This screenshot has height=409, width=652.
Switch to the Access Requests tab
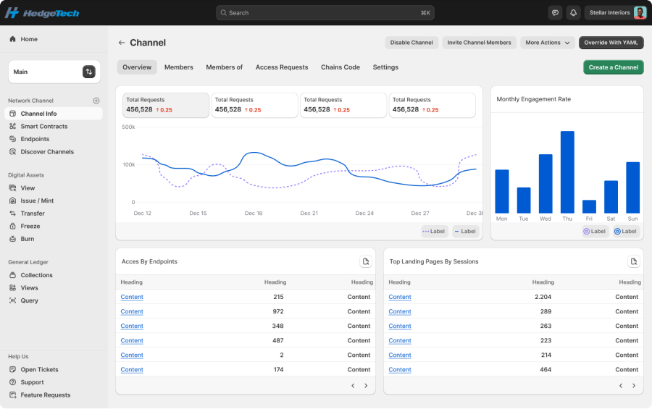(282, 67)
